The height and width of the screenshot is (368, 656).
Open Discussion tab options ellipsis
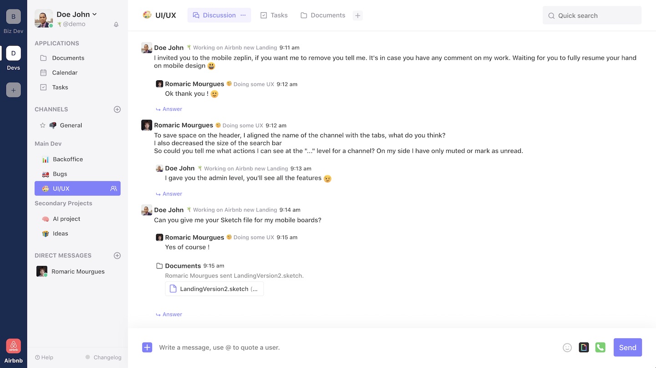pos(243,15)
